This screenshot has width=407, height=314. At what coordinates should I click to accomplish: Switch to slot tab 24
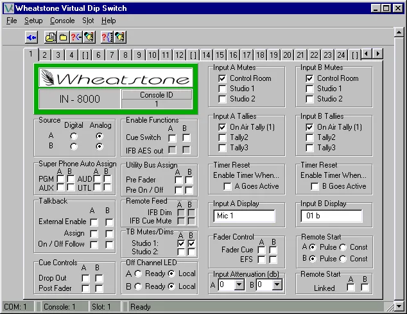pos(341,55)
